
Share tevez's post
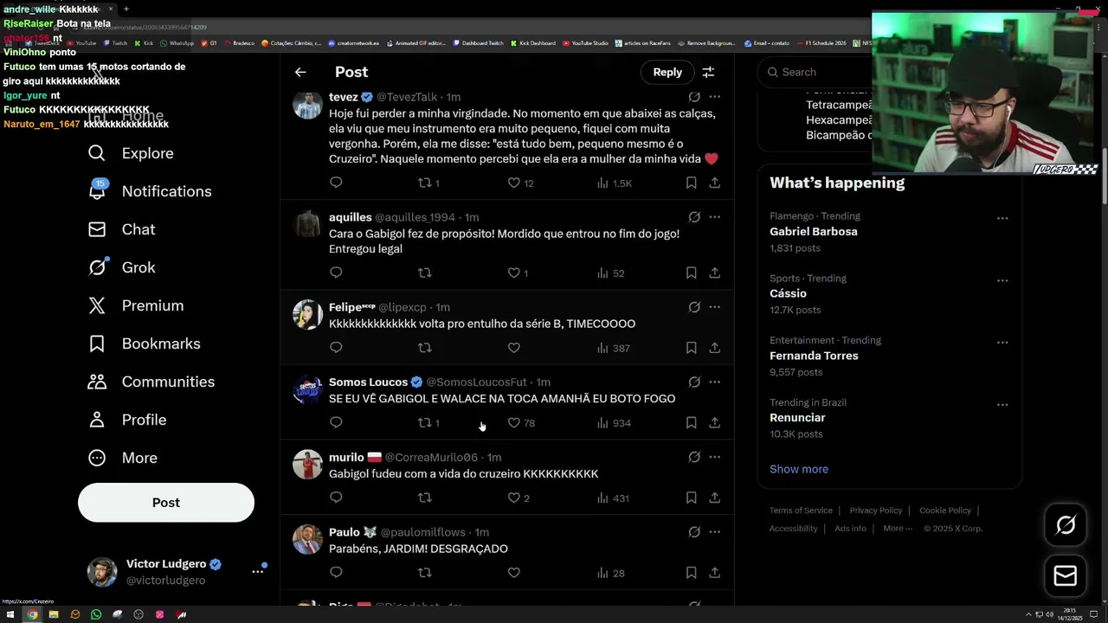click(x=714, y=183)
